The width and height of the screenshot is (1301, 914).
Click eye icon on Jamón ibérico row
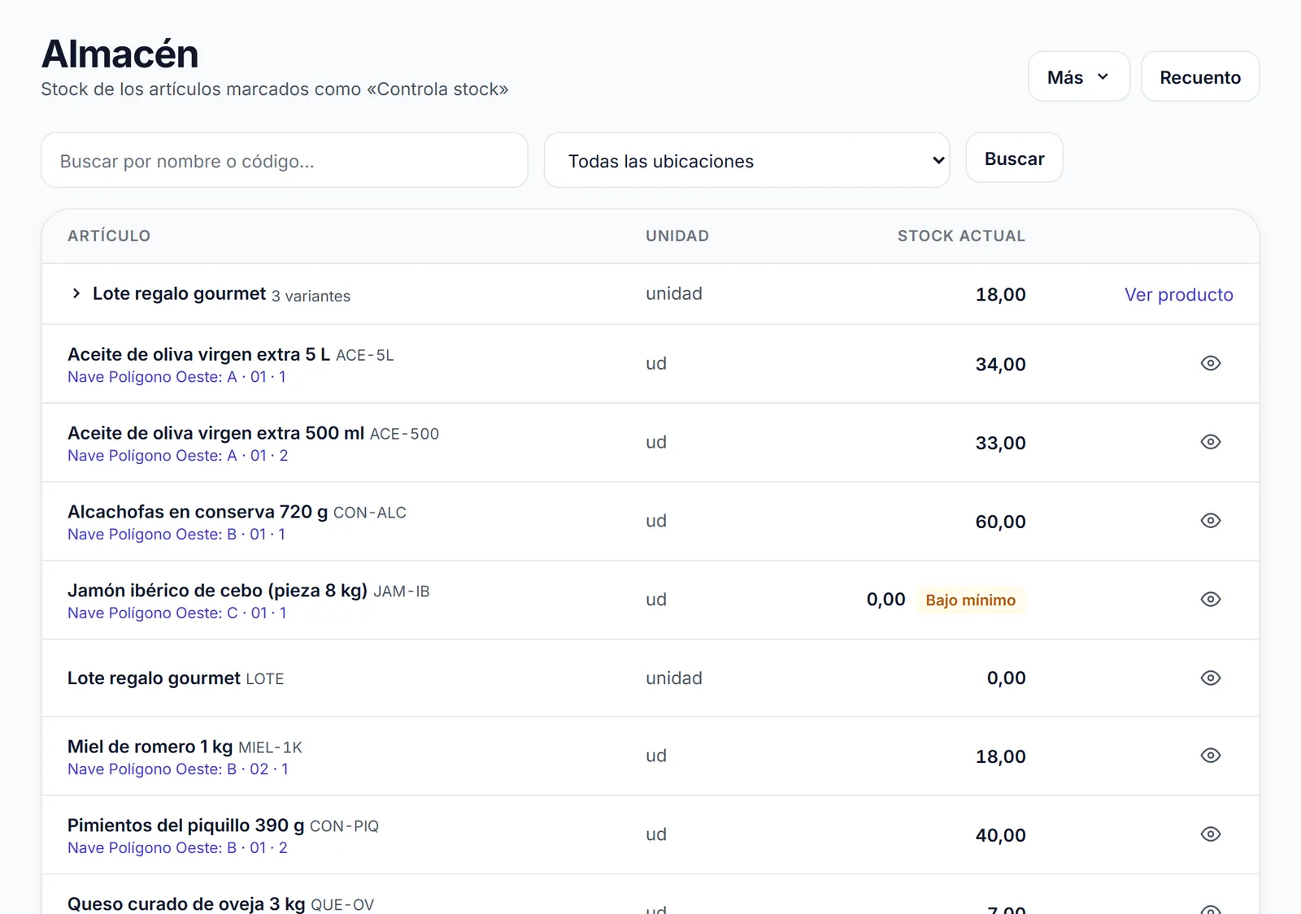(1210, 600)
